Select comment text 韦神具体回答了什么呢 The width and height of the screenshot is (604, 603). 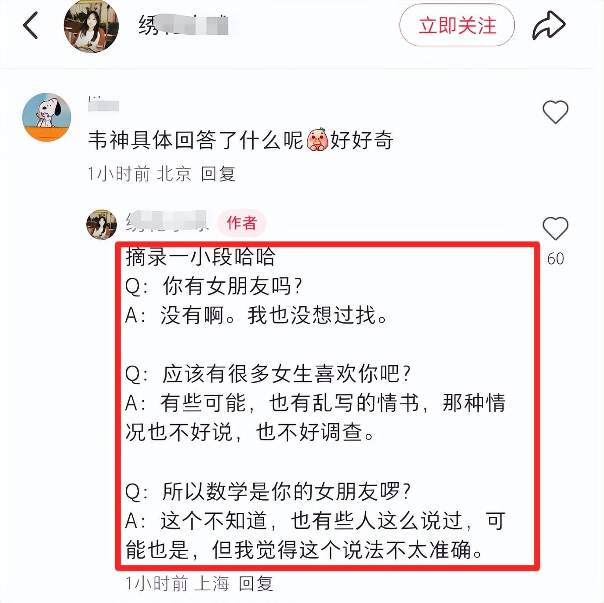pos(196,141)
